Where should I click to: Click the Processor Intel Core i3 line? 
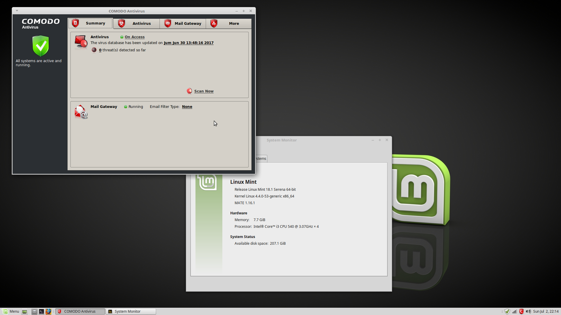click(277, 227)
